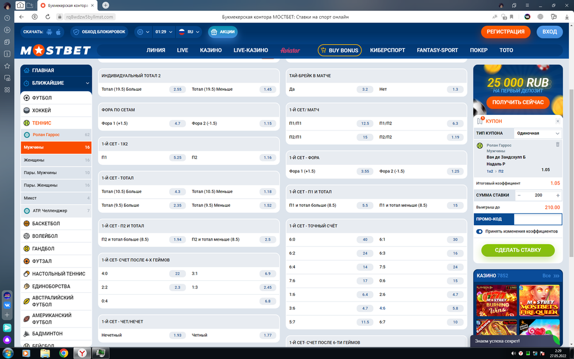This screenshot has width=574, height=359.
Task: Open the Aviator game link
Action: click(x=290, y=50)
